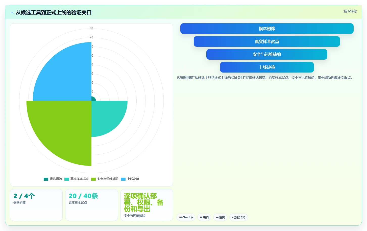Toggle the 候选初筛 legend color swatch
367x231 pixels.
pos(46,179)
